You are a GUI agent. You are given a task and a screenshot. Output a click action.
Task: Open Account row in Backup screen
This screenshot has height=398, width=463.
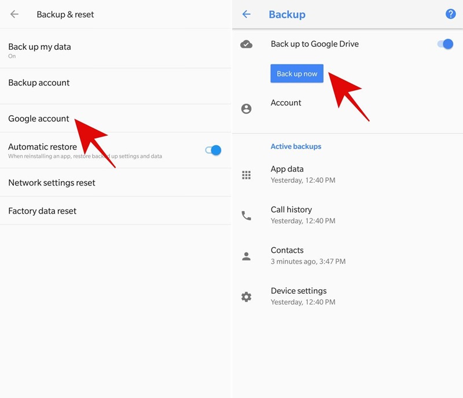click(x=286, y=103)
